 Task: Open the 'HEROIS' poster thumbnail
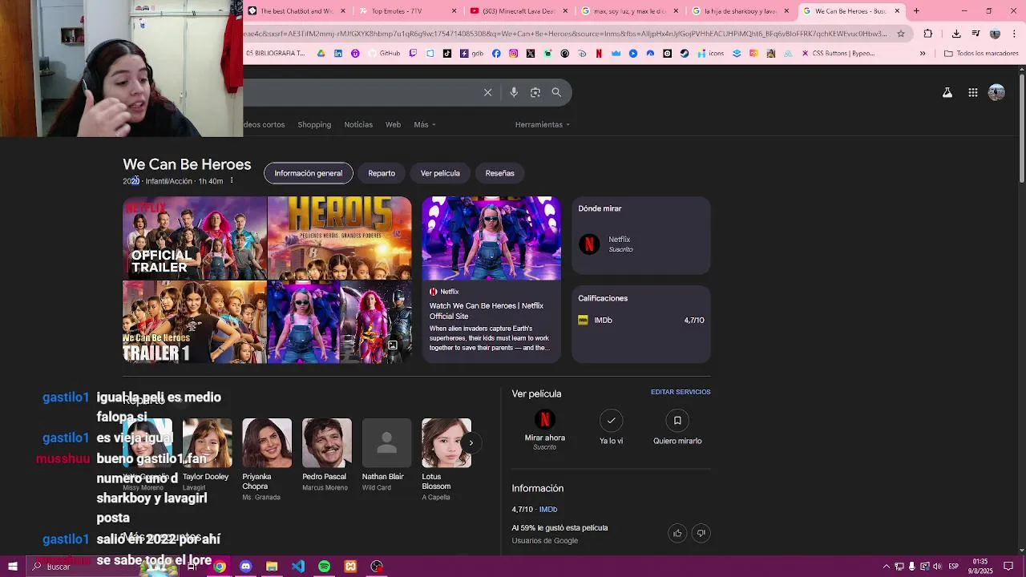pos(340,238)
